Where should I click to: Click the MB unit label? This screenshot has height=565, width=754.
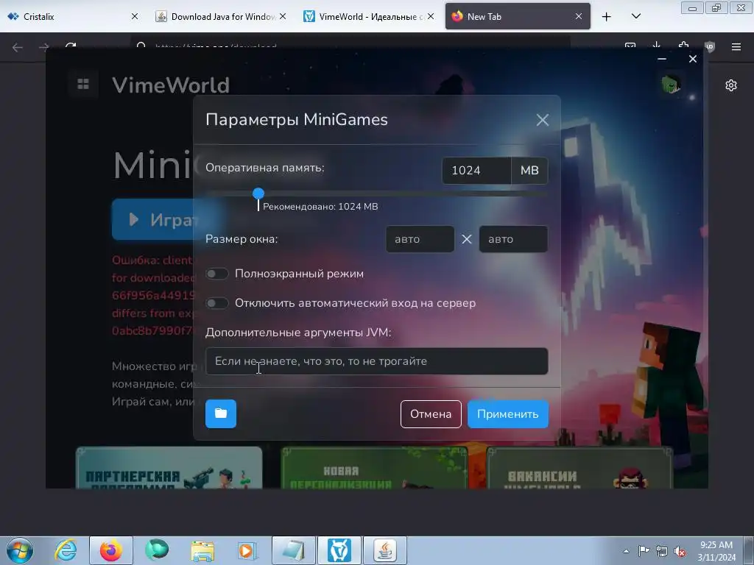coord(529,171)
